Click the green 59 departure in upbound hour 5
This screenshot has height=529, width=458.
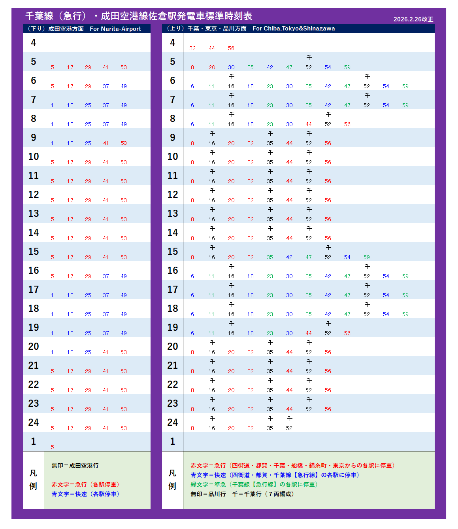[347, 67]
